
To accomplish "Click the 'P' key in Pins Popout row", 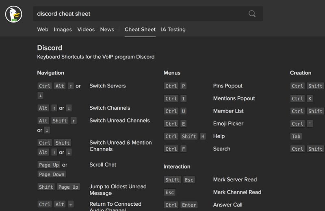I will pyautogui.click(x=184, y=86).
